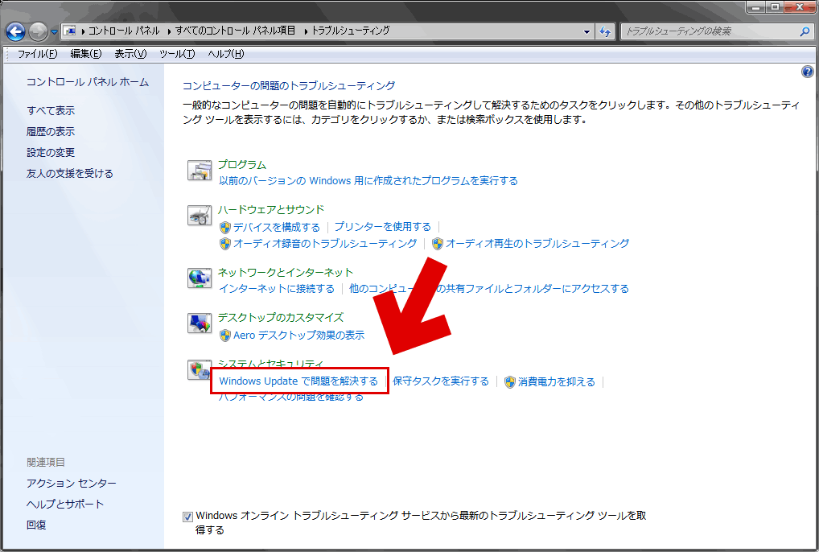Click the shield icon beside Aero デスクトップ効果の表示
The image size is (819, 552).
pos(225,336)
